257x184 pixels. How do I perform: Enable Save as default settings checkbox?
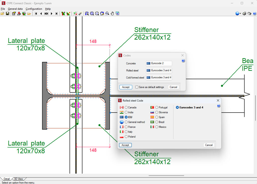(x=137, y=87)
